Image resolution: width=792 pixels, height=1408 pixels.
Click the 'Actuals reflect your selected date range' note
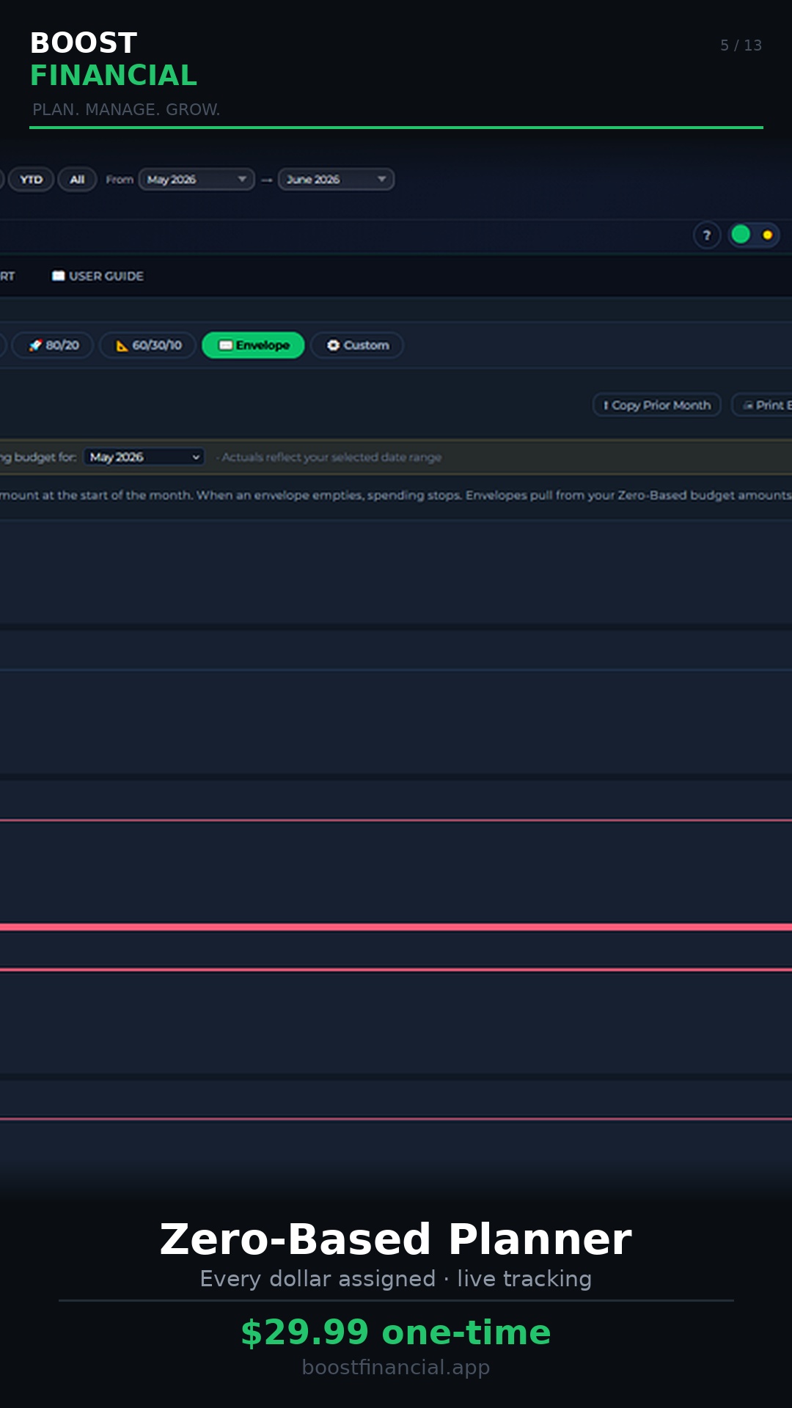point(329,458)
